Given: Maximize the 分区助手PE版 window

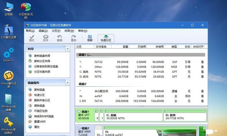Looking at the screenshot, I should tap(192, 25).
